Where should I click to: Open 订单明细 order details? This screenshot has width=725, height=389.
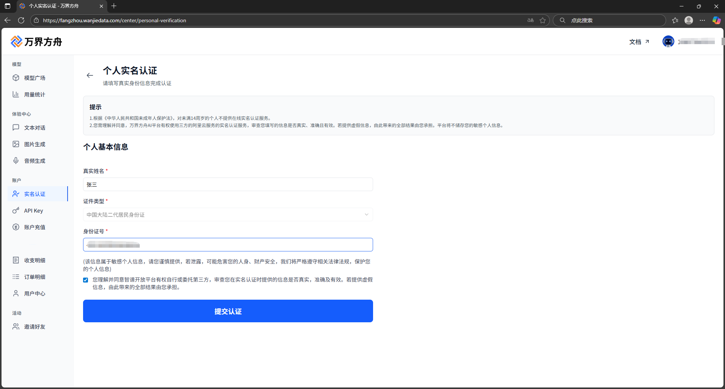click(34, 277)
